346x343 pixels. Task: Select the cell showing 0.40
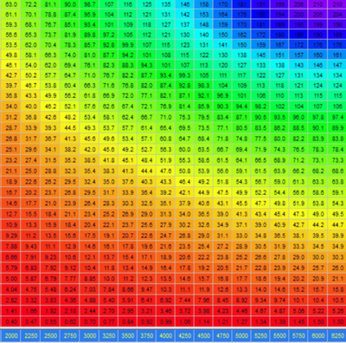point(11,321)
